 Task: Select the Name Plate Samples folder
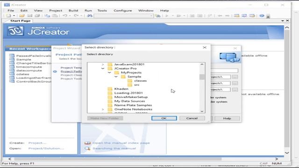pos(133,105)
